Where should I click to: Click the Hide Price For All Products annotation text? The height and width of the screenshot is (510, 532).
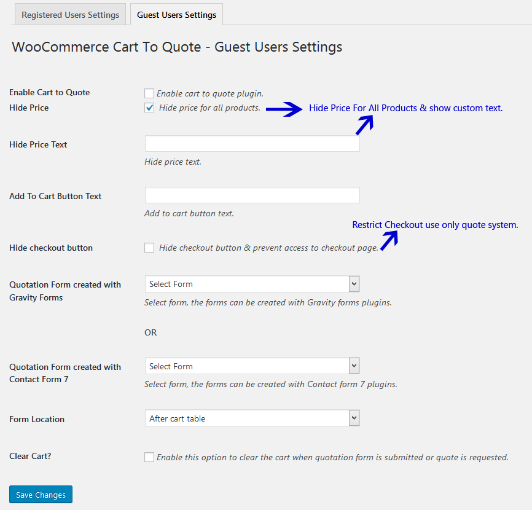click(x=405, y=108)
